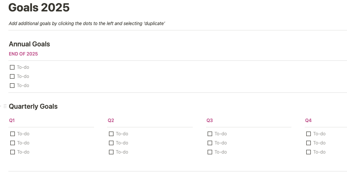Click the Quarterly Goals heading text
347x184 pixels.
33,106
